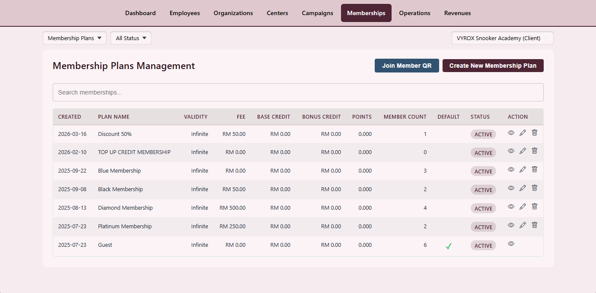The image size is (596, 293).
Task: View Black Membership plan details
Action: coord(511,188)
